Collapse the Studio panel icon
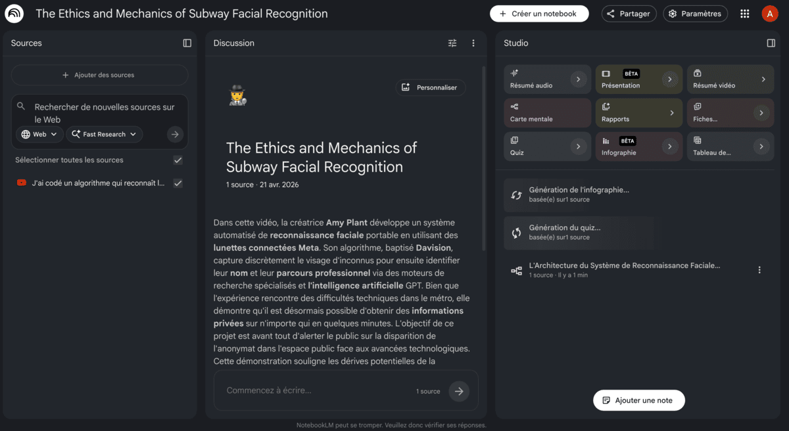789x431 pixels. [771, 43]
